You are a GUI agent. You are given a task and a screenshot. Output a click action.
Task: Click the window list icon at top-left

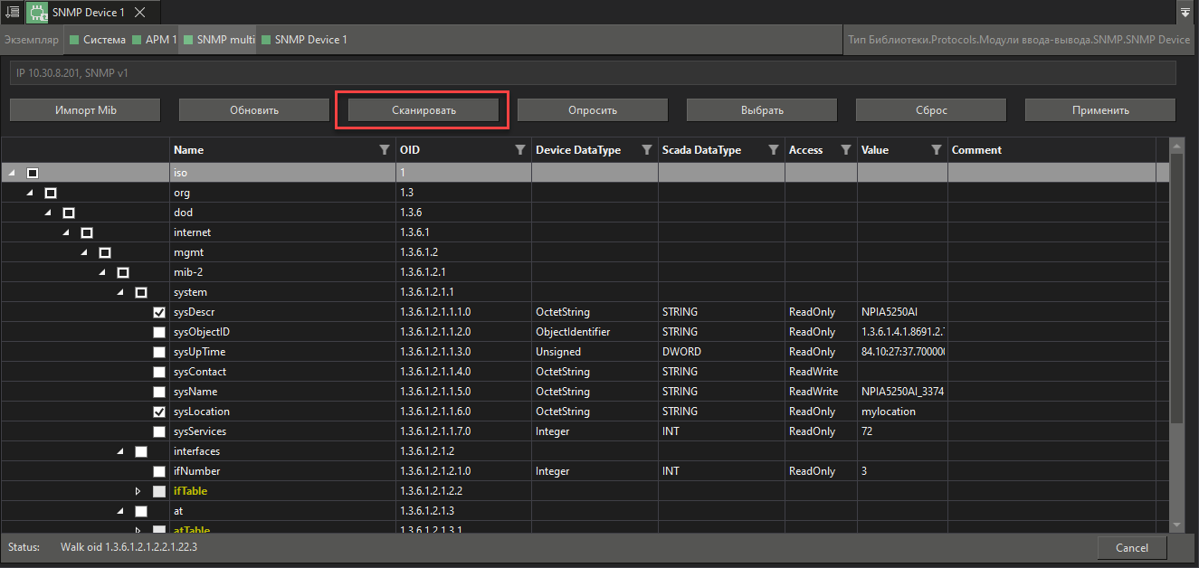point(12,12)
